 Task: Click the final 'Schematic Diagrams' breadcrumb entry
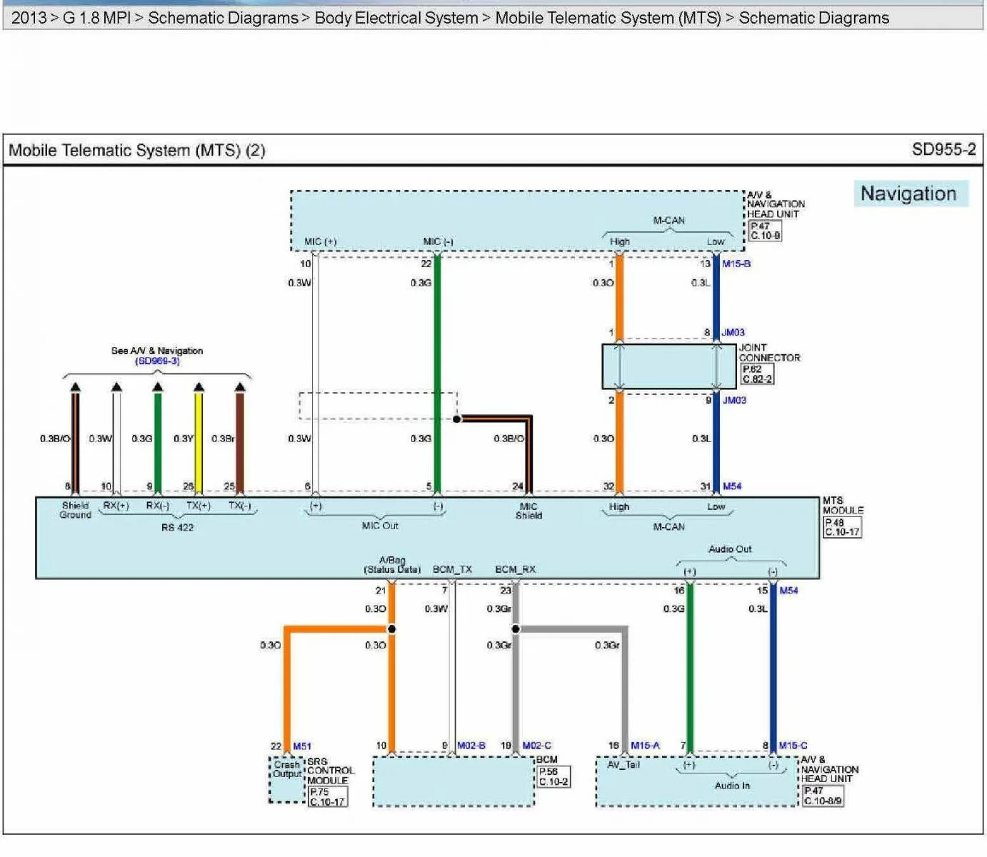(x=814, y=18)
